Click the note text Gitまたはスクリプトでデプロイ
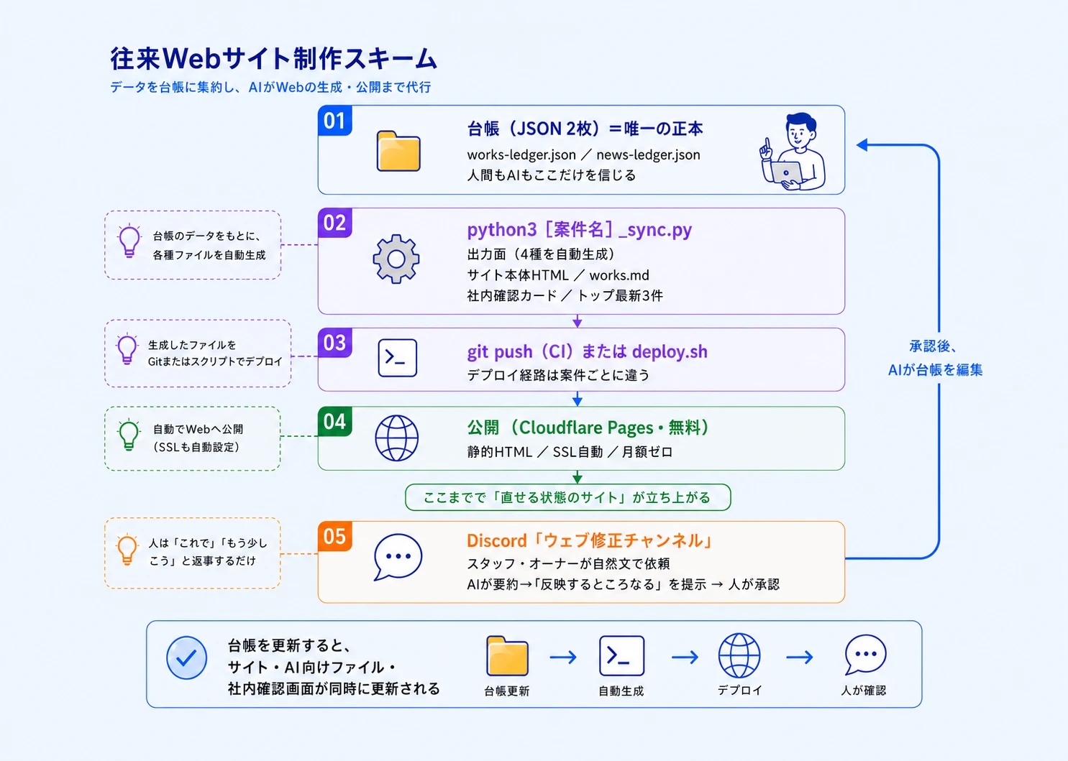Screen dimensions: 1068x761 pyautogui.click(x=216, y=361)
